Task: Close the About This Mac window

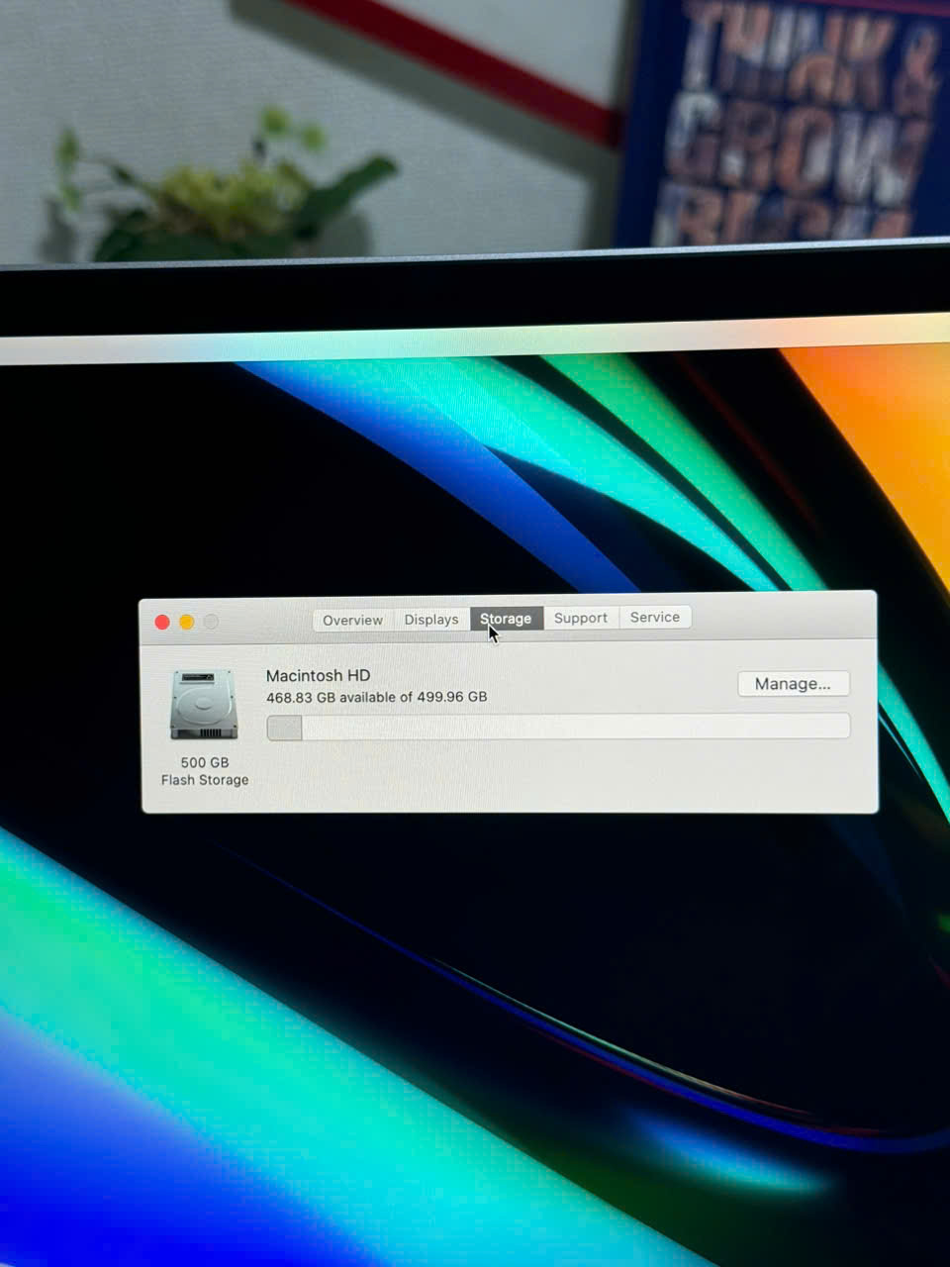Action: (x=162, y=622)
